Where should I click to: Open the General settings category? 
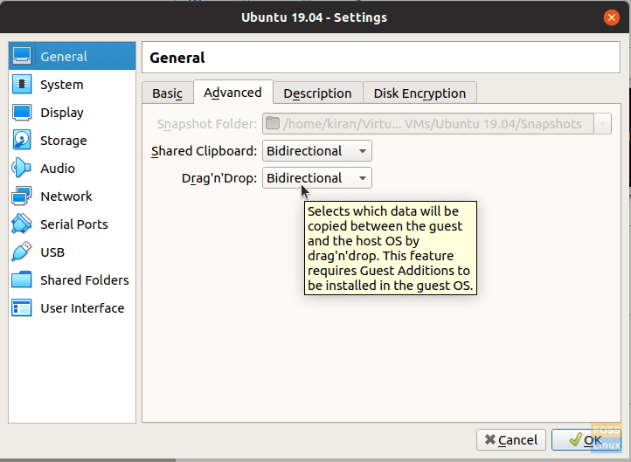72,56
